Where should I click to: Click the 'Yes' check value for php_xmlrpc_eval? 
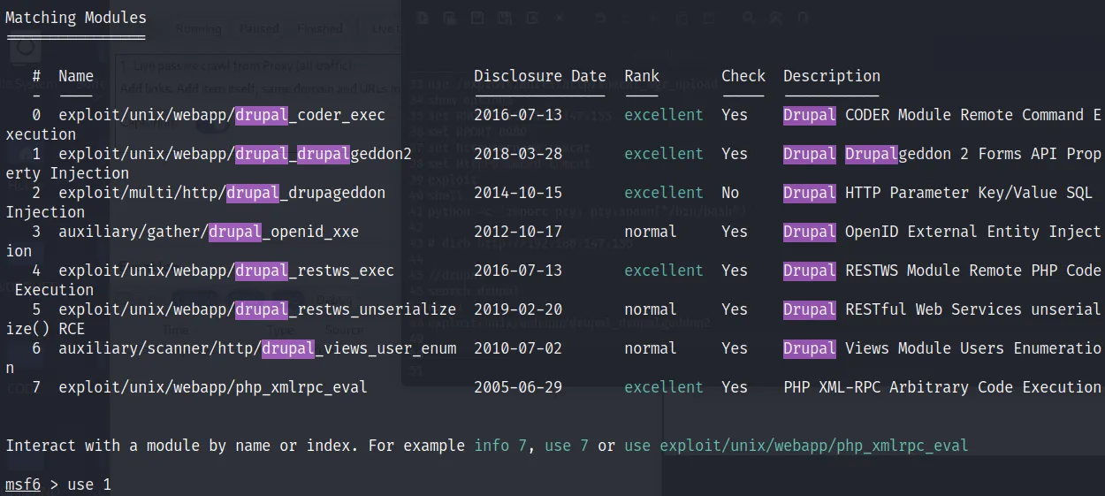click(735, 387)
